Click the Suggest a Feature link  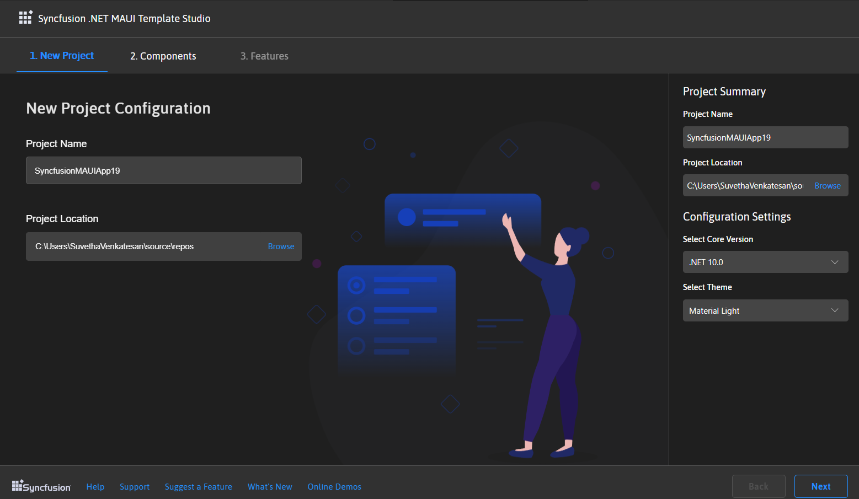199,487
